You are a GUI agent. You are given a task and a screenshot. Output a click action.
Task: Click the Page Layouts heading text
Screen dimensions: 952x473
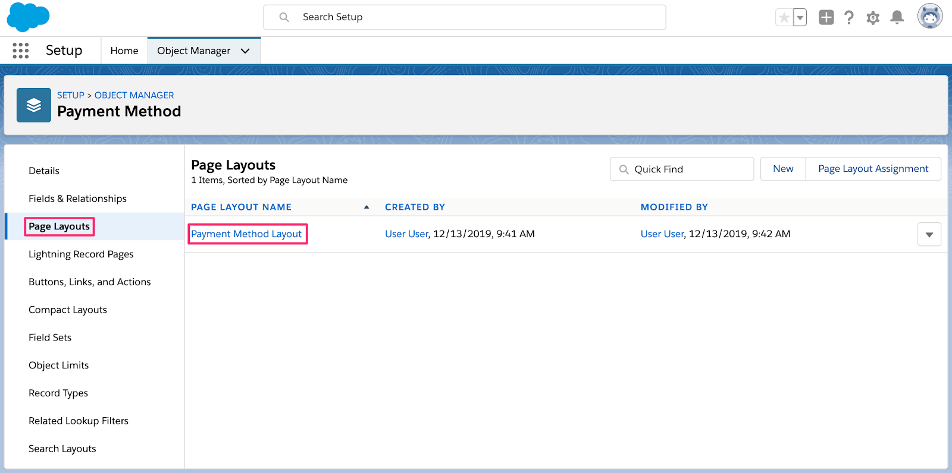(x=233, y=165)
